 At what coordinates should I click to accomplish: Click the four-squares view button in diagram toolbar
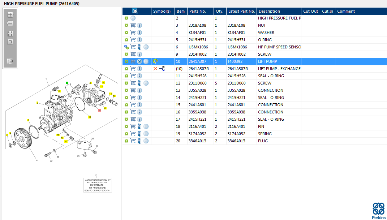point(10,34)
